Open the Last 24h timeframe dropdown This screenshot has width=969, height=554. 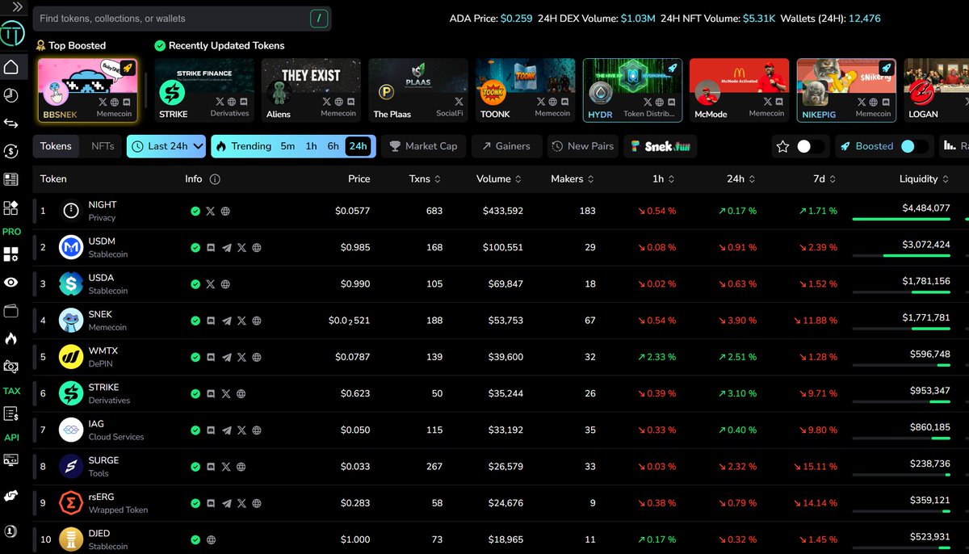coord(166,146)
